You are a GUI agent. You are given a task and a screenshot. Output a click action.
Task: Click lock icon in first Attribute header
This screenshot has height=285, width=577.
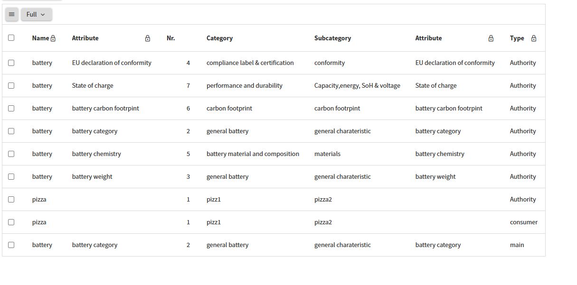coord(148,38)
